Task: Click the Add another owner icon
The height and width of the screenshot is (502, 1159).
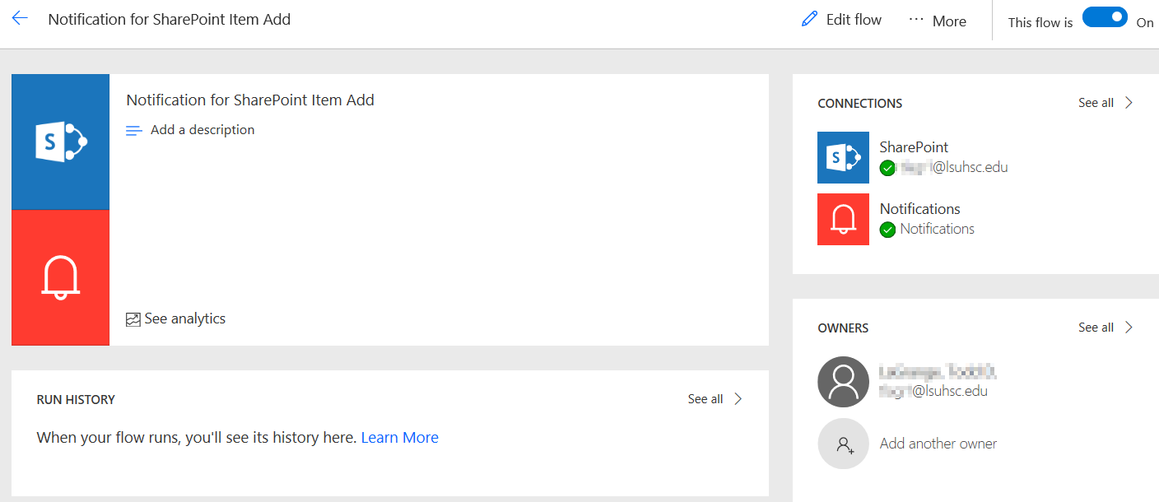Action: pos(843,444)
